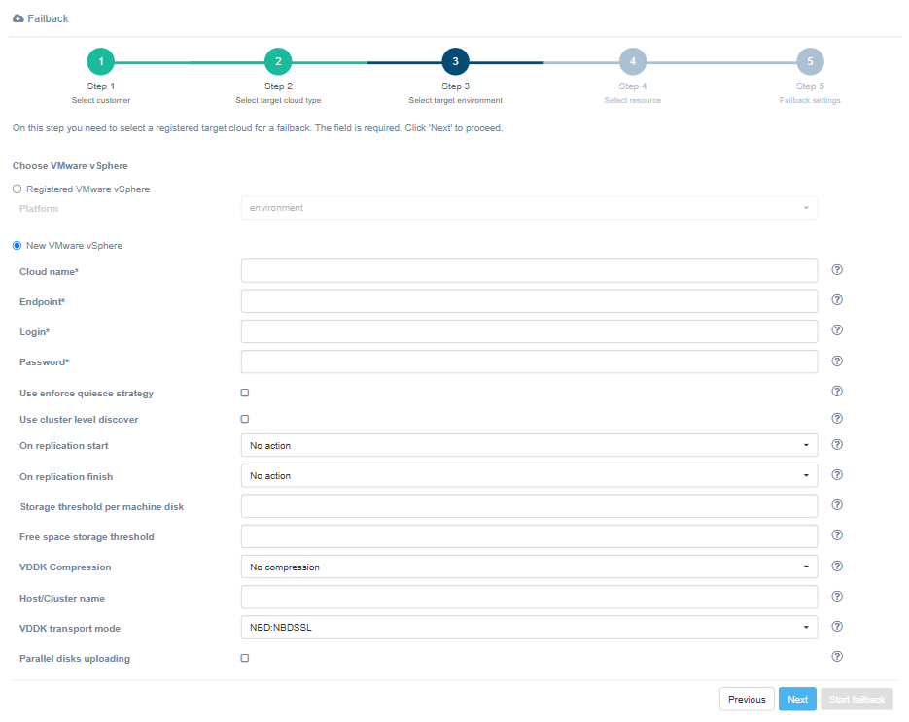The image size is (909, 722).
Task: Show help for On replication finish
Action: (836, 474)
